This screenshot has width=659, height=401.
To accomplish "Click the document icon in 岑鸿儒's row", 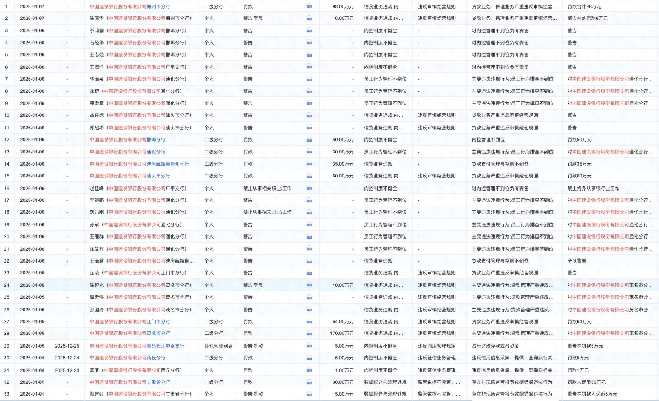I will (309, 30).
